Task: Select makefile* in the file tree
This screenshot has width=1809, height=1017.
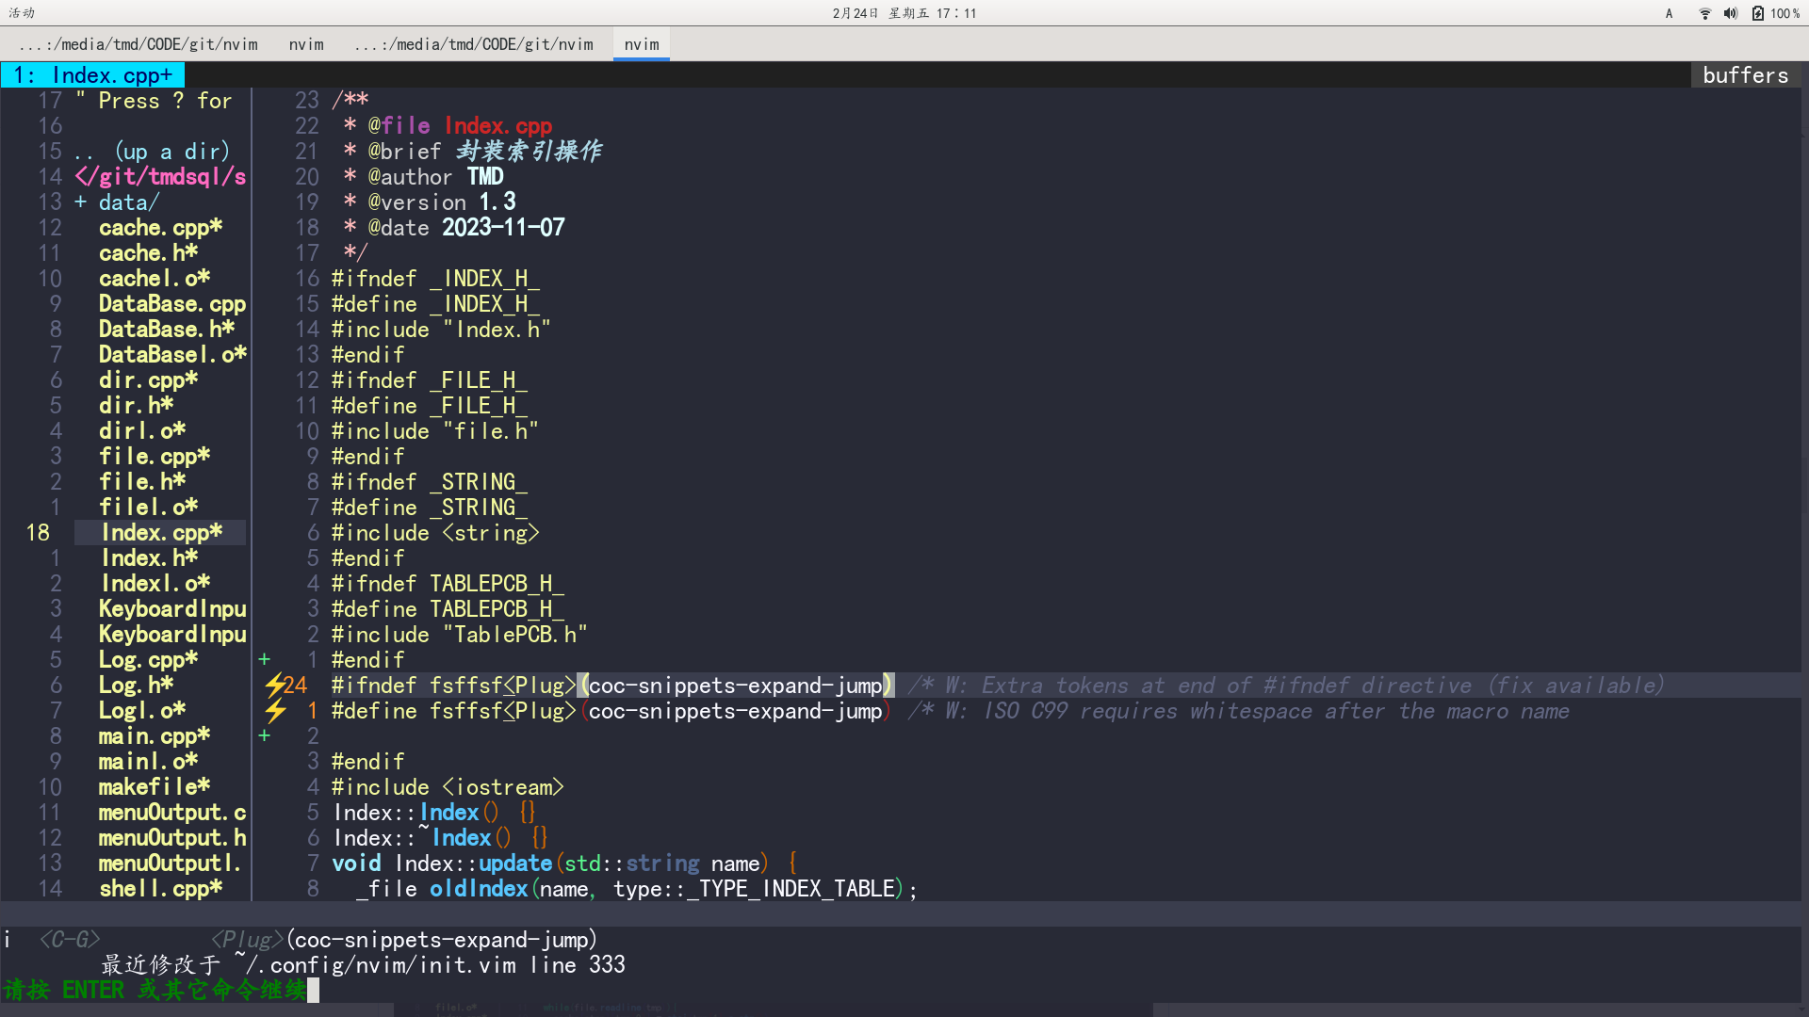Action: (x=153, y=786)
